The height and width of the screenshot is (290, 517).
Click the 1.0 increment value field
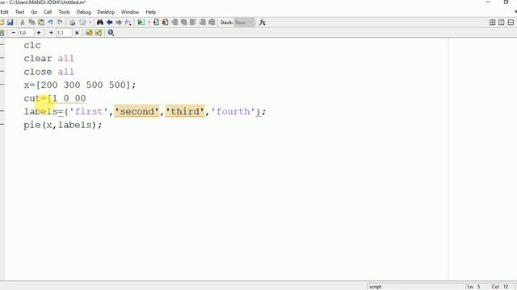click(25, 32)
